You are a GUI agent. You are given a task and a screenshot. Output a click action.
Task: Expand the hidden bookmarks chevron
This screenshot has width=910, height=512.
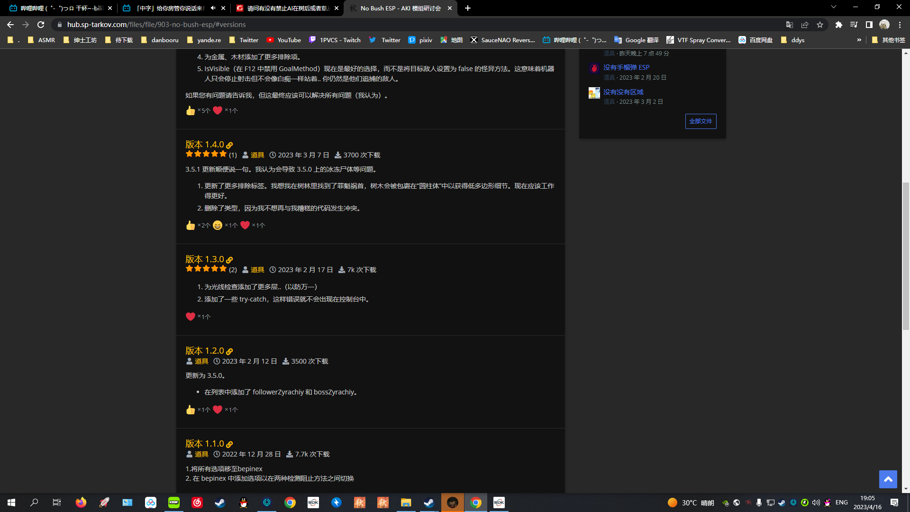click(859, 40)
